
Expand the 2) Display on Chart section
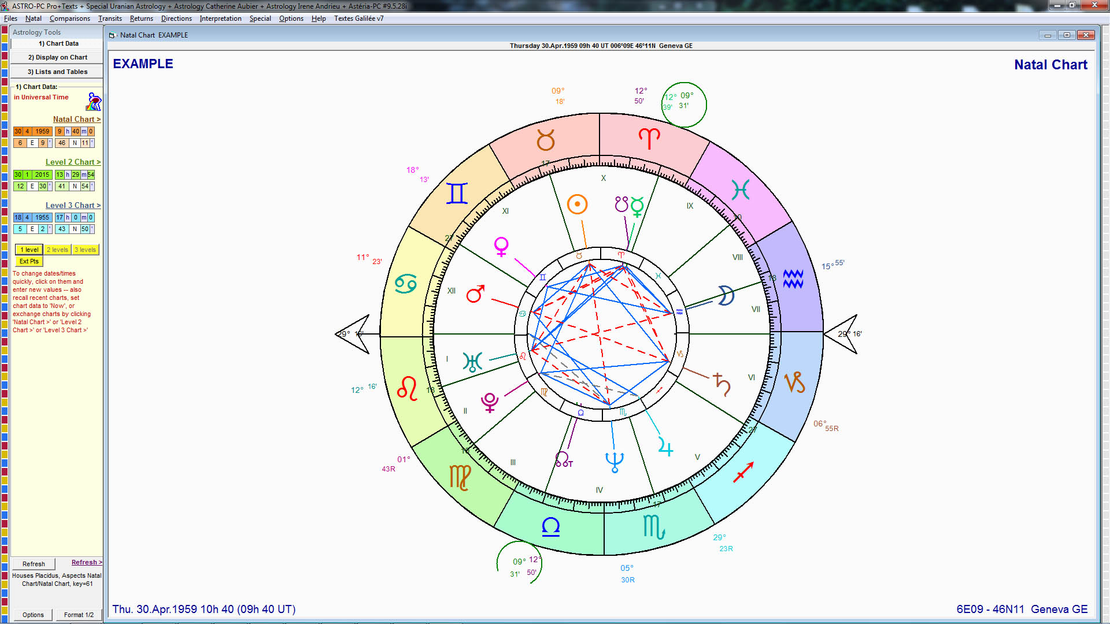coord(57,57)
